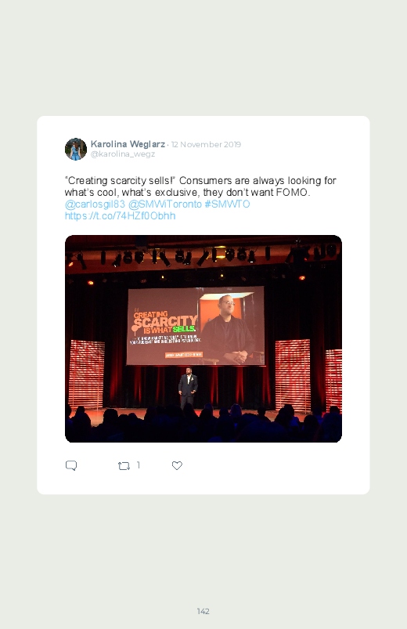Click the retweet count number 1
The height and width of the screenshot is (629, 407).
point(139,465)
